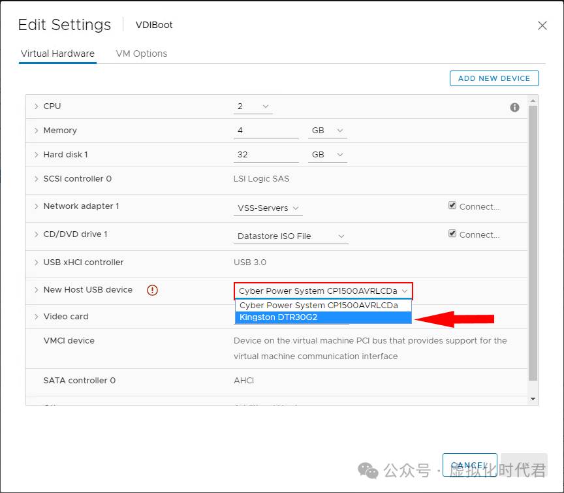Choose Cyber Power System CP1500AVRLCDa list option
This screenshot has width=564, height=493.
pyautogui.click(x=323, y=305)
